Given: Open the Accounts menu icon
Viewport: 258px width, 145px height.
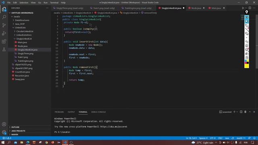Looking at the screenshot, I should click(4, 124).
